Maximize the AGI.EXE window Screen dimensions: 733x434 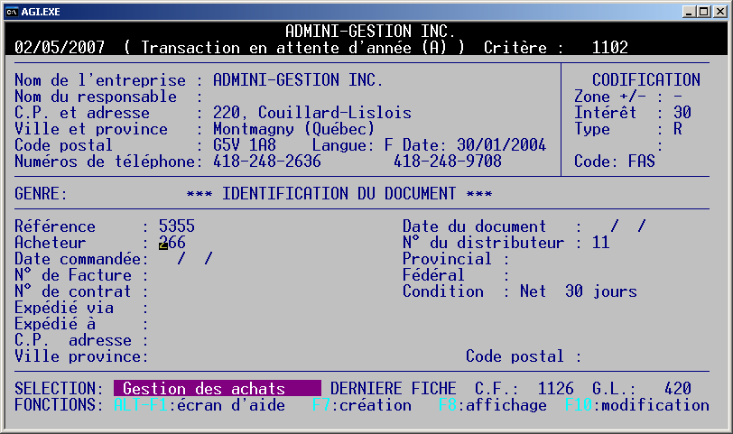coord(703,11)
